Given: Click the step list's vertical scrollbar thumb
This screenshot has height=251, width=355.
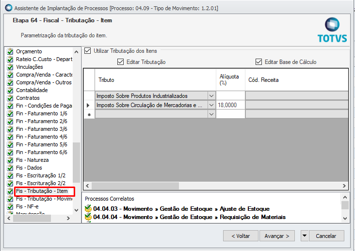Looking at the screenshot, I should 77,162.
